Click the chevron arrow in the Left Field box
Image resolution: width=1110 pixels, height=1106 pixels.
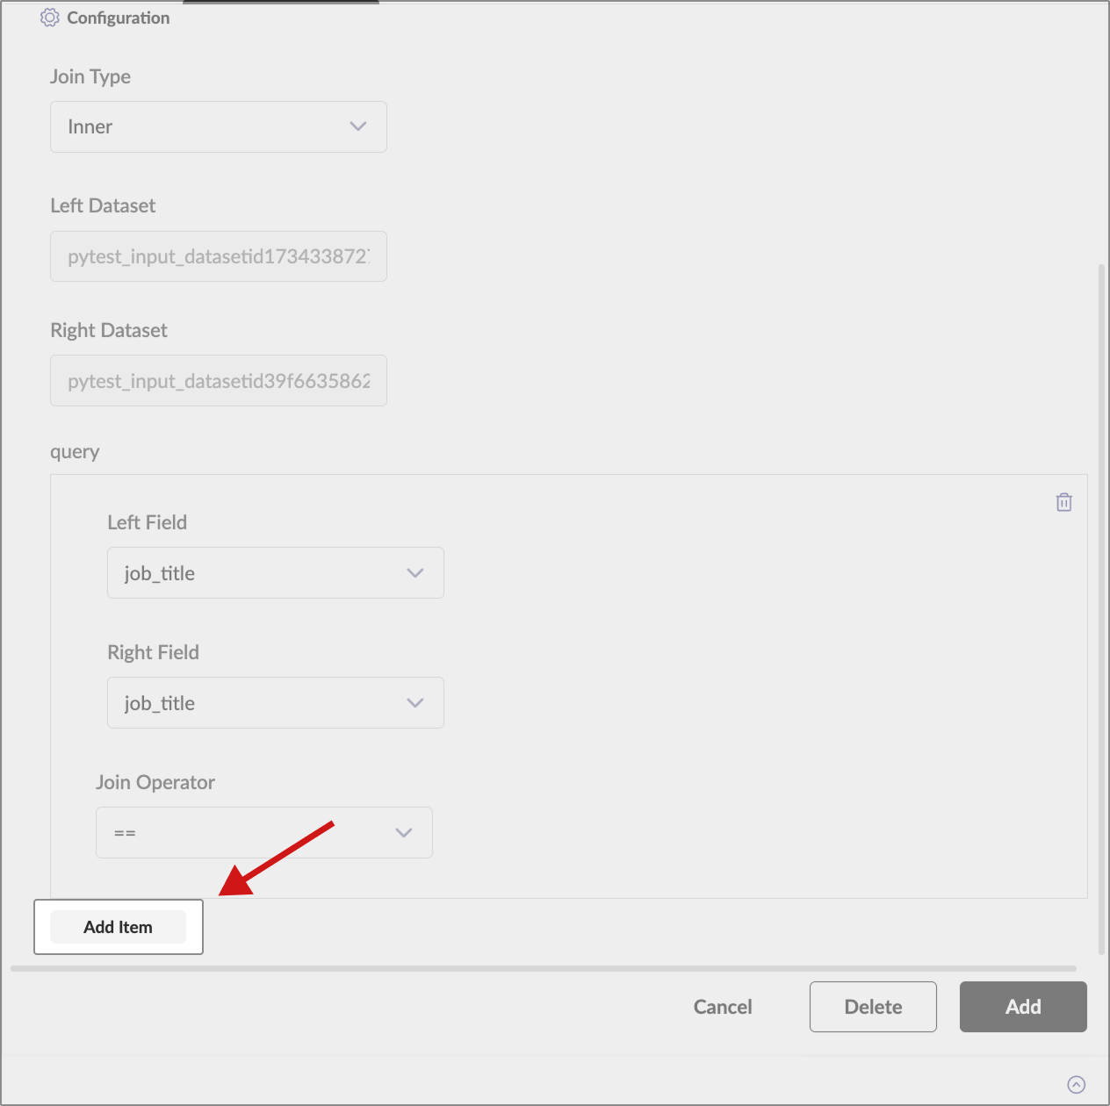point(415,573)
